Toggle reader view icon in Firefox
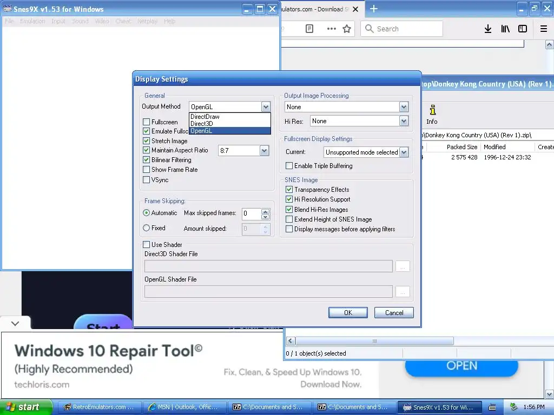Screen dimensions: 554x415 pos(309,29)
